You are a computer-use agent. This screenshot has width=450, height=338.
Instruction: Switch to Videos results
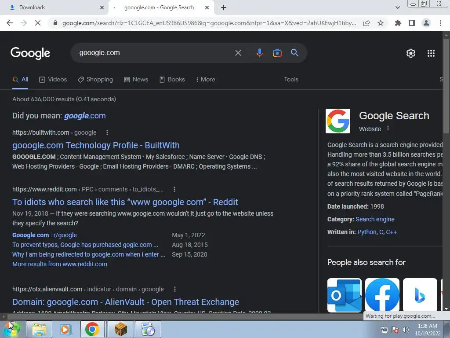53,80
